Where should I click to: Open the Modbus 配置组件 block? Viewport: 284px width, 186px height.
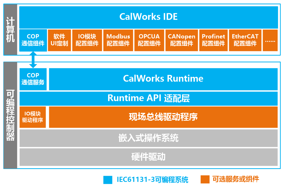118,40
